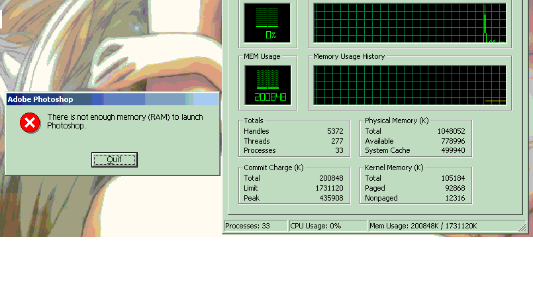533x286 pixels.
Task: Select the Threads value 277
Action: pyautogui.click(x=337, y=141)
